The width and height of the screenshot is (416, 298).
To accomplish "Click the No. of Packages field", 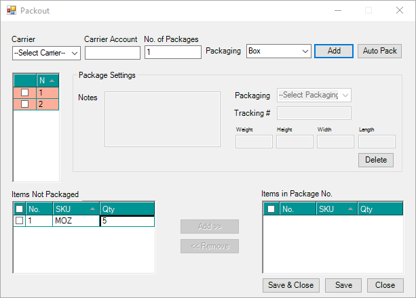I will click(x=172, y=52).
